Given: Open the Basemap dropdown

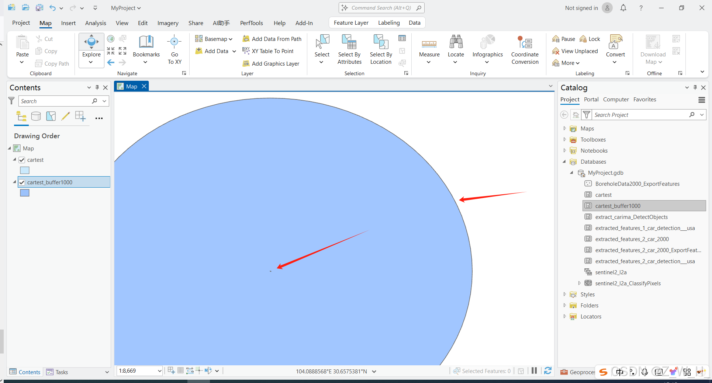Looking at the screenshot, I should pos(214,39).
